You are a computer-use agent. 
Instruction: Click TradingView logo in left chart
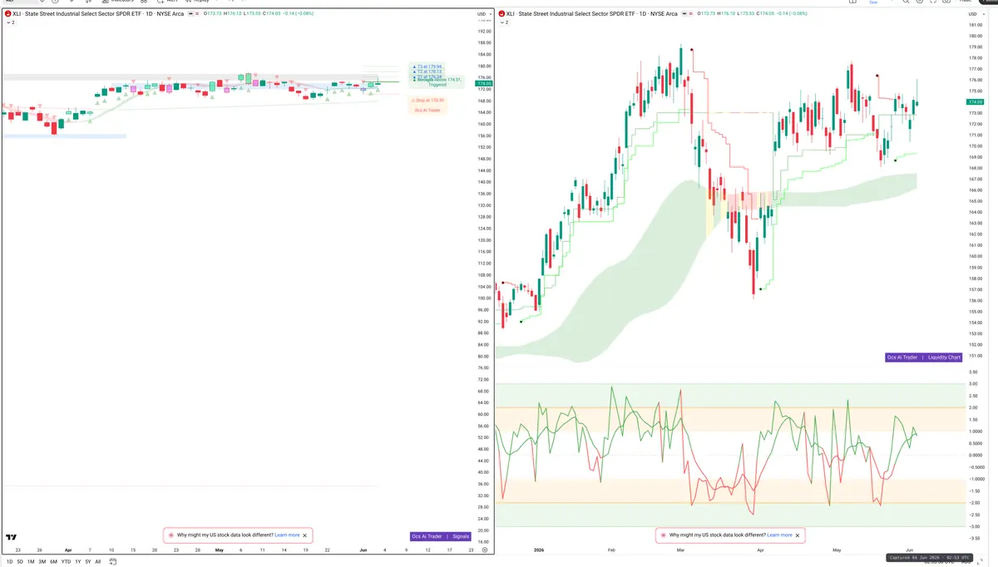pyautogui.click(x=11, y=538)
